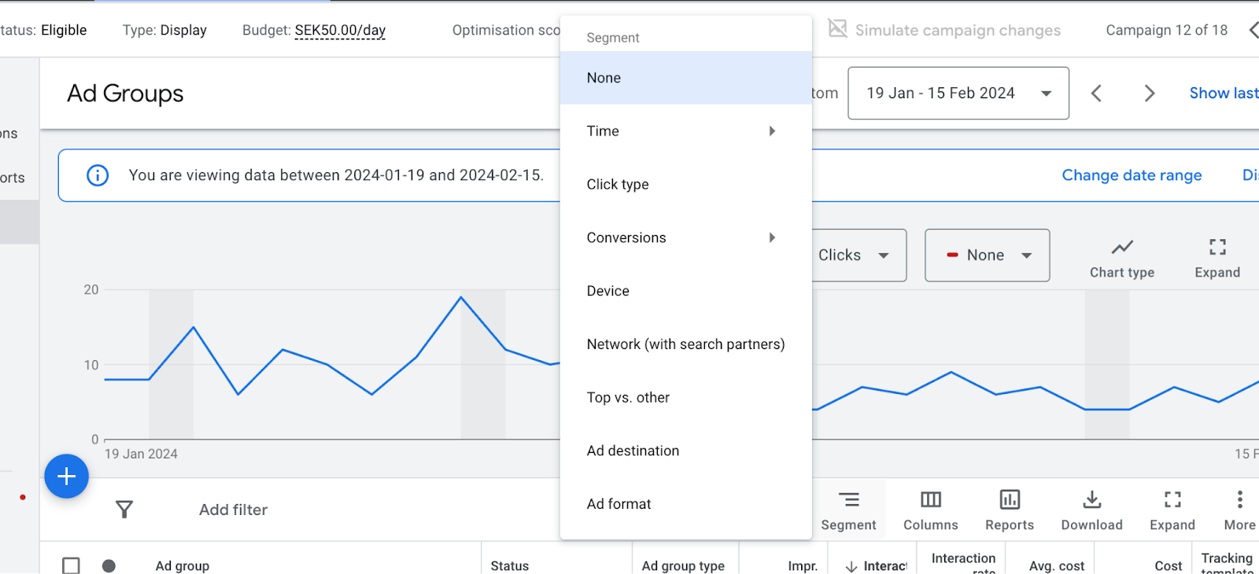1259x574 pixels.
Task: Expand the chart view
Action: tap(1217, 259)
